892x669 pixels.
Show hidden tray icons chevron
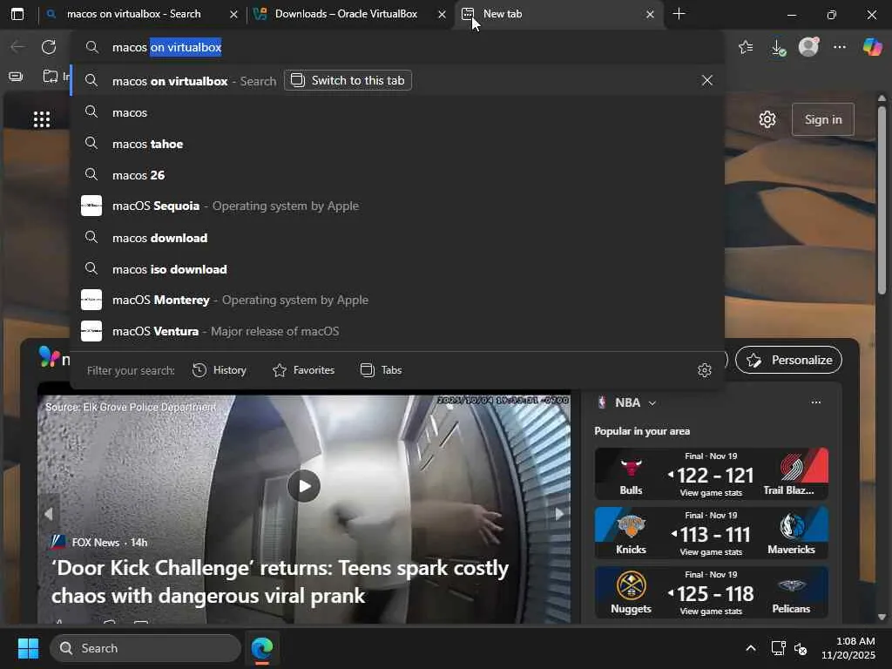(x=751, y=648)
